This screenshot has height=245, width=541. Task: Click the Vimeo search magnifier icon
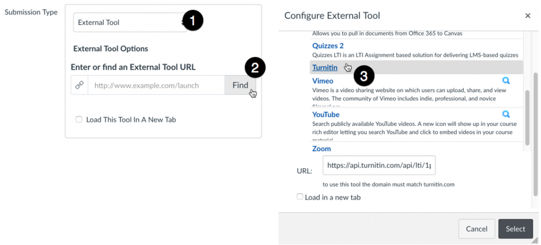click(x=506, y=81)
